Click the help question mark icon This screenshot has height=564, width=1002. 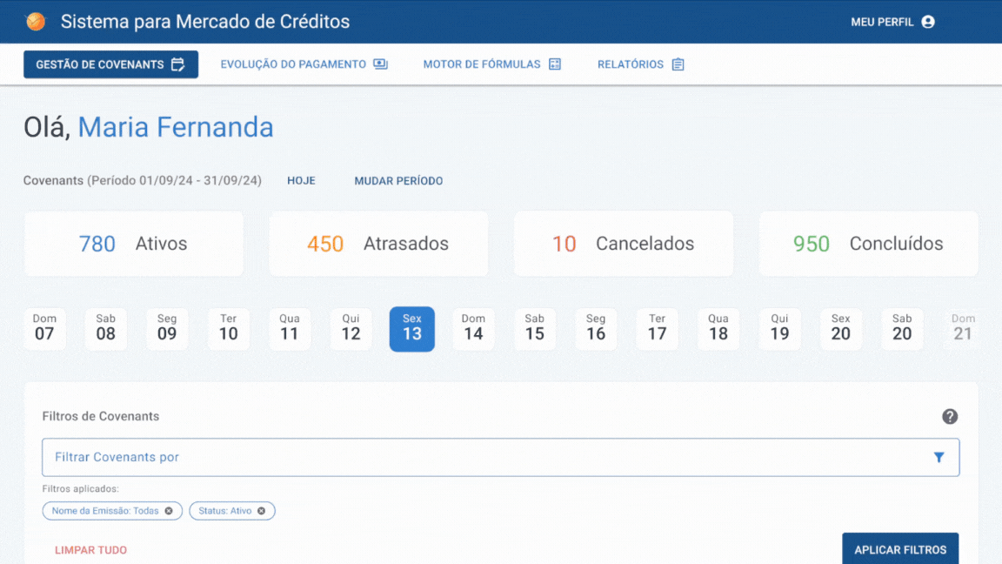(x=950, y=416)
